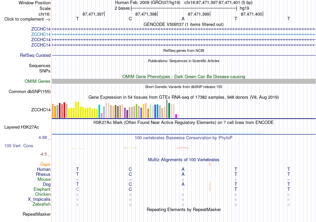Open '100 vertebrates Basewise Conservation by PhyloP' title
The height and width of the screenshot is (222, 316).
pos(184,138)
